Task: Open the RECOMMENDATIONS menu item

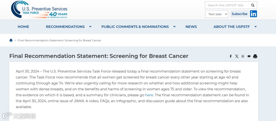Action: pos(65,27)
